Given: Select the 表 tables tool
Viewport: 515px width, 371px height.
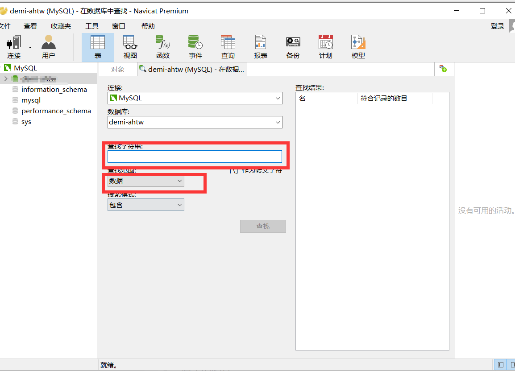Looking at the screenshot, I should 98,47.
